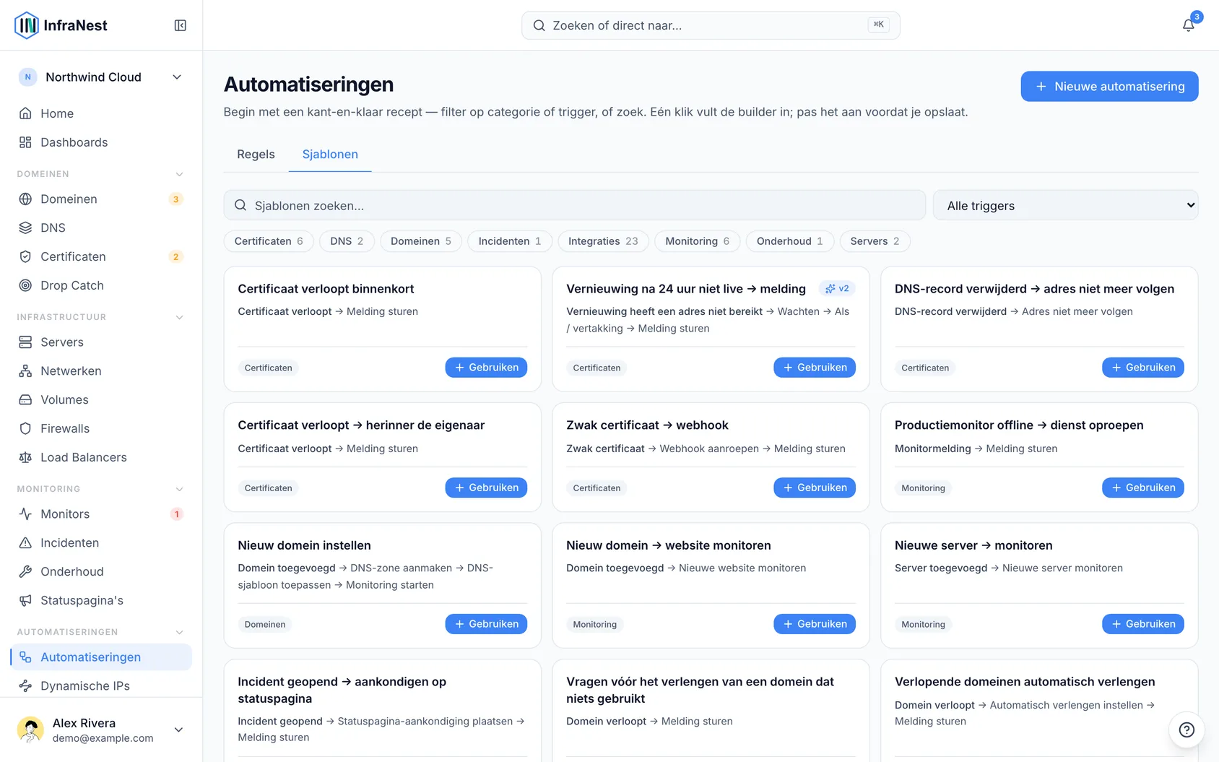The width and height of the screenshot is (1219, 762).
Task: Filter templates by Monitoring chip
Action: [698, 241]
